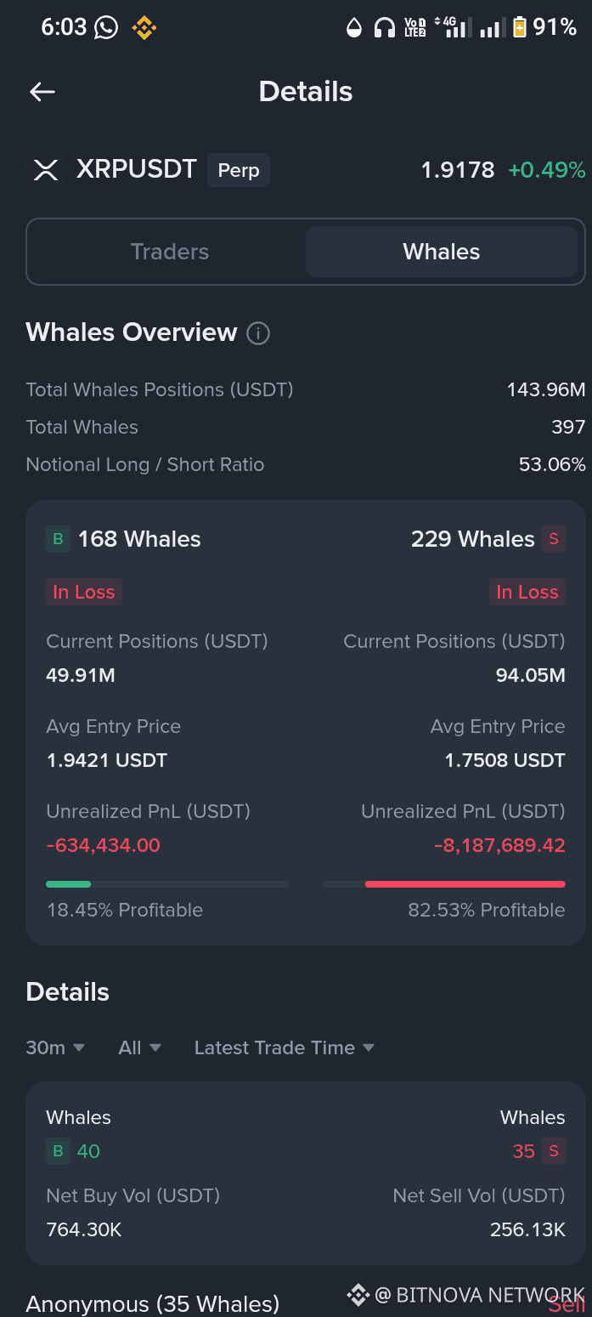Open the 30m timeframe dropdown

point(55,1047)
